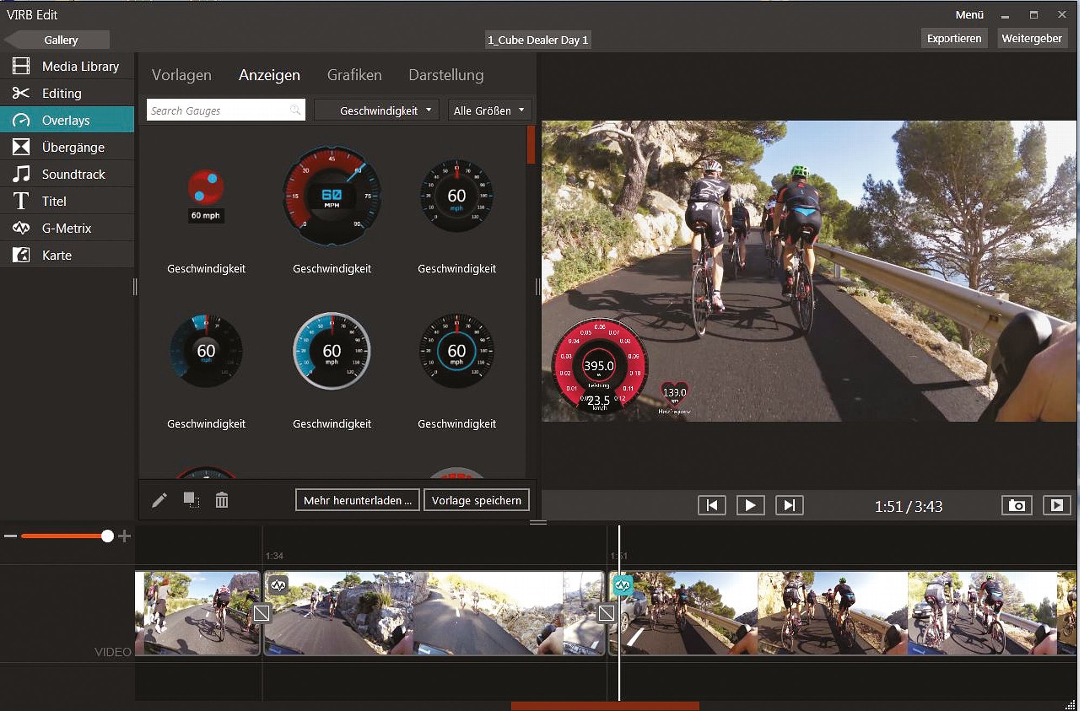Image resolution: width=1080 pixels, height=711 pixels.
Task: Skip to previous clip
Action: (712, 505)
